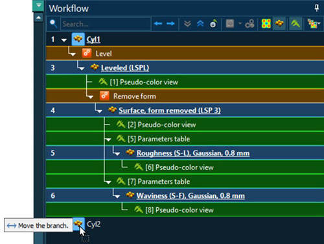The height and width of the screenshot is (244, 324).
Task: Collapse the Cyl1 branch arrow
Action: pos(64,40)
